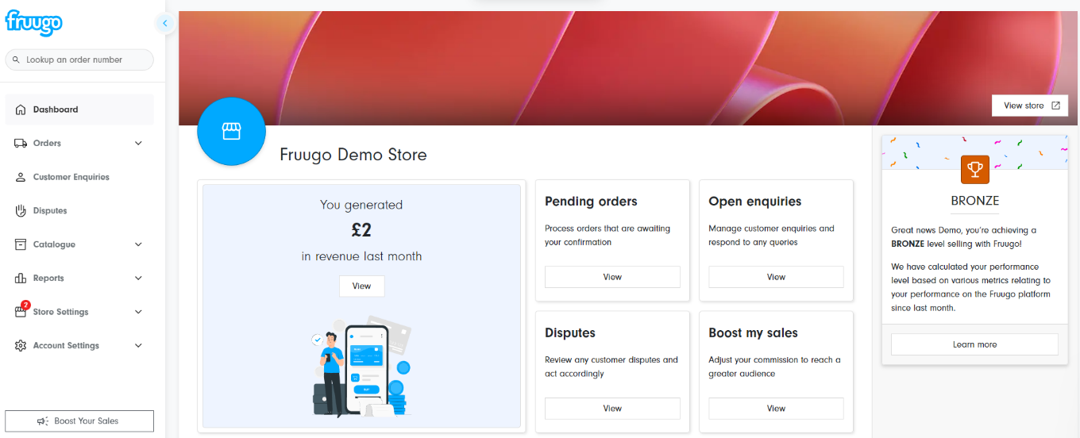
Task: Expand the Orders chevron
Action: click(138, 144)
